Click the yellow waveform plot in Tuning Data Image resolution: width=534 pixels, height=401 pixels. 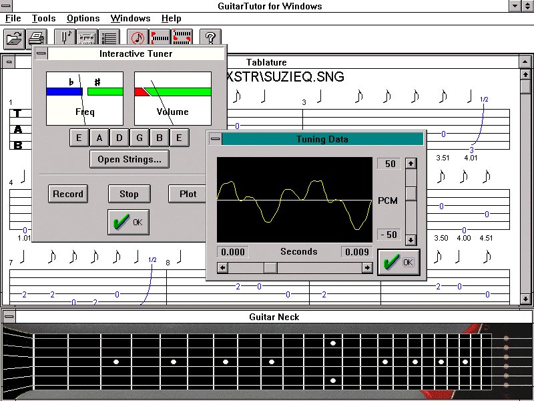tap(294, 200)
